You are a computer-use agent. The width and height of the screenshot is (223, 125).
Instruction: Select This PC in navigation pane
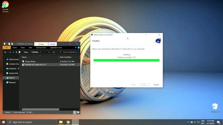pyautogui.click(x=11, y=78)
